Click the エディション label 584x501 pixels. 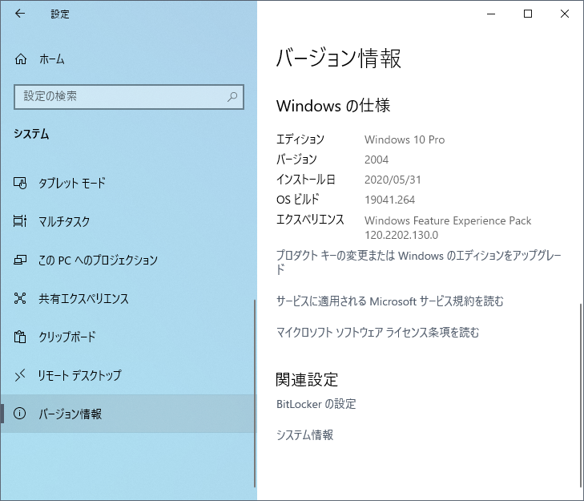(x=300, y=139)
